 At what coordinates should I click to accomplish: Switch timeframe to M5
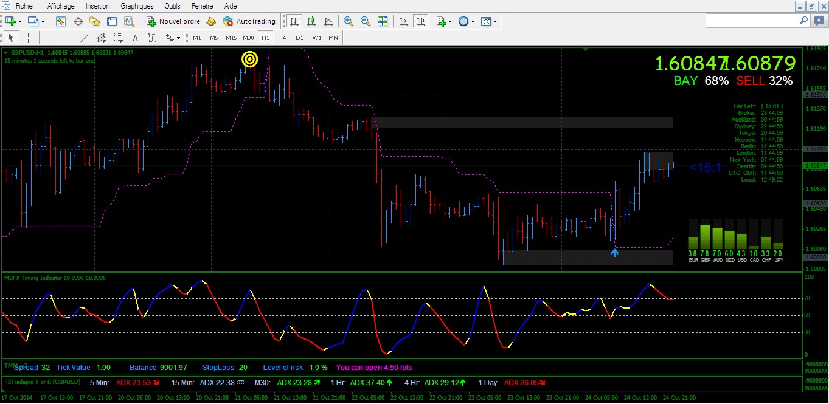pos(214,38)
